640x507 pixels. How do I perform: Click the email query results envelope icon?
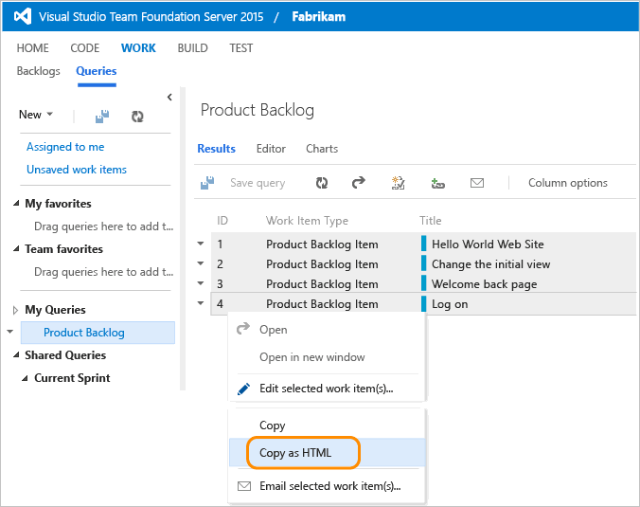(x=477, y=183)
